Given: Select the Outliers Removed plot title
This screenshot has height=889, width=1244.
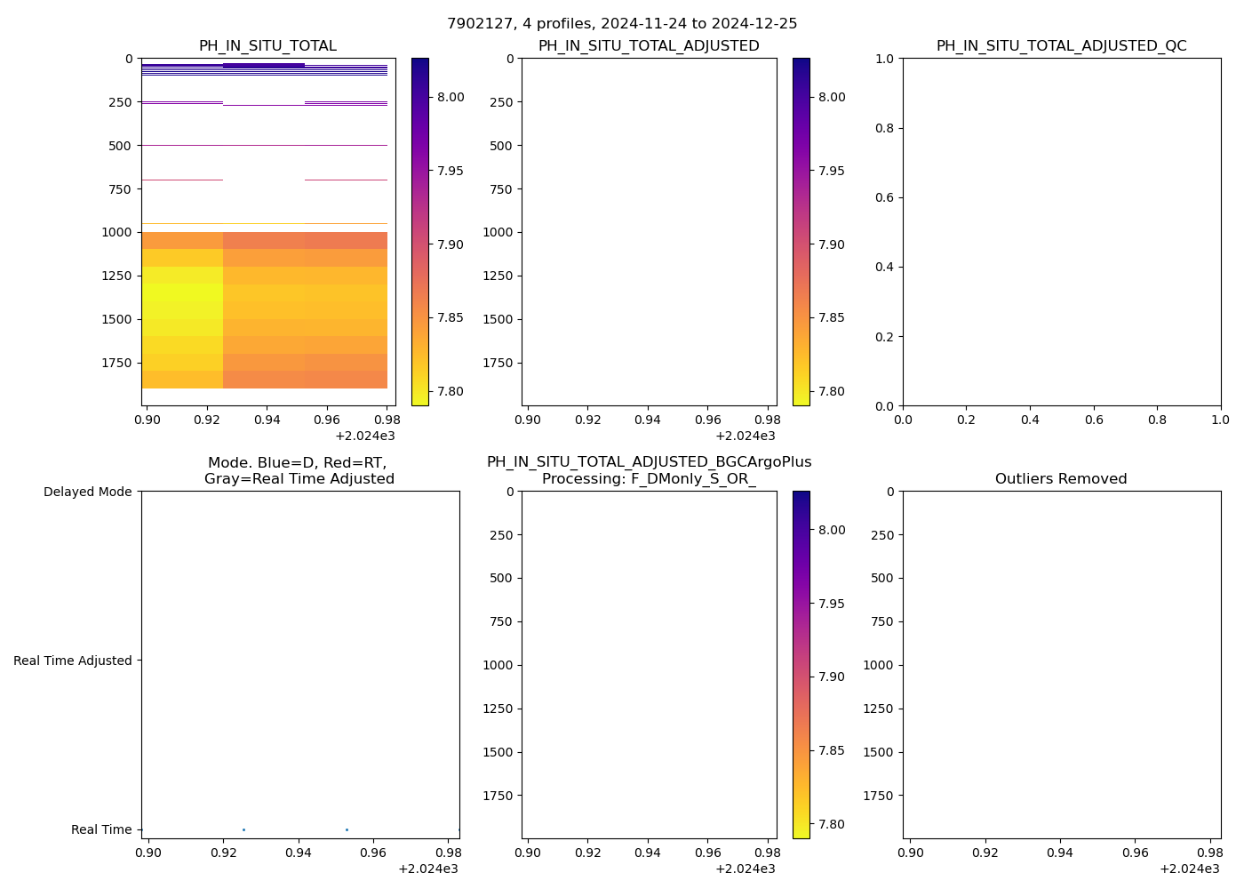Looking at the screenshot, I should coord(1061,479).
